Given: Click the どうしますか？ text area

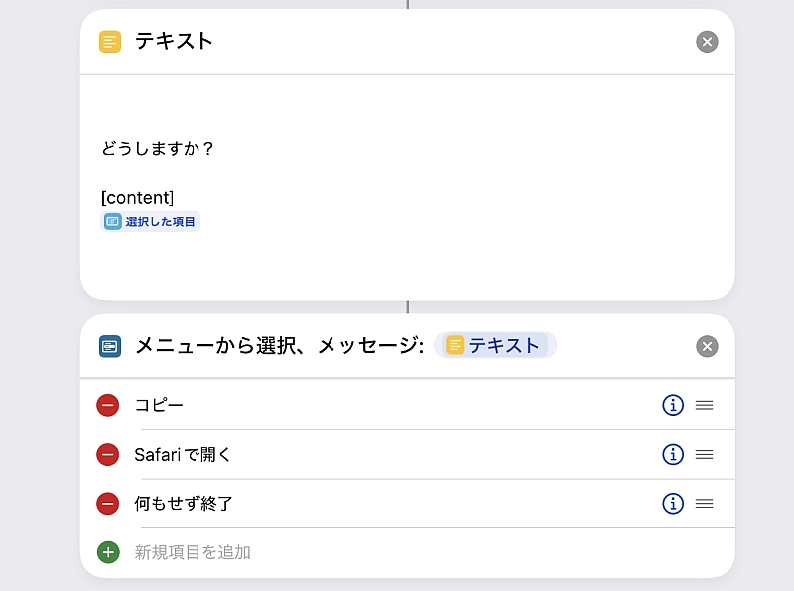Looking at the screenshot, I should (x=408, y=188).
